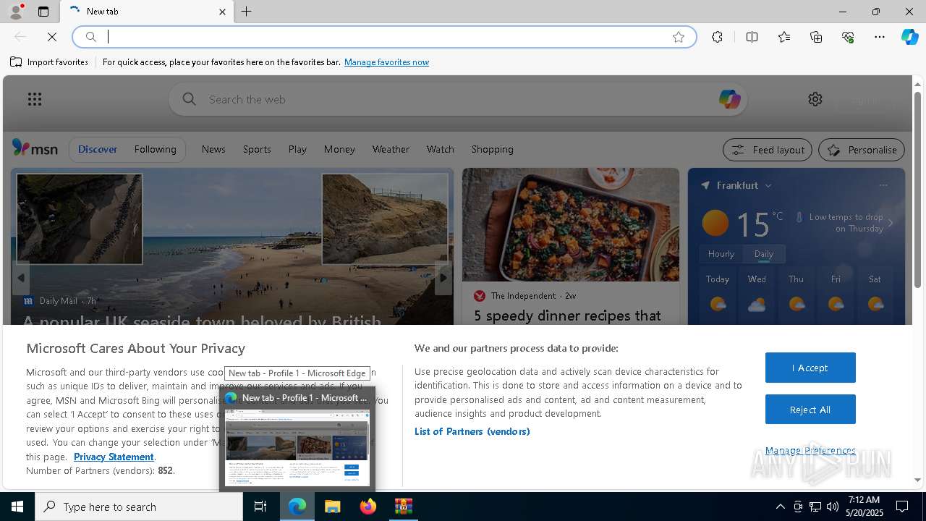Show hidden system tray icons
Viewport: 926px width, 521px height.
tap(780, 507)
